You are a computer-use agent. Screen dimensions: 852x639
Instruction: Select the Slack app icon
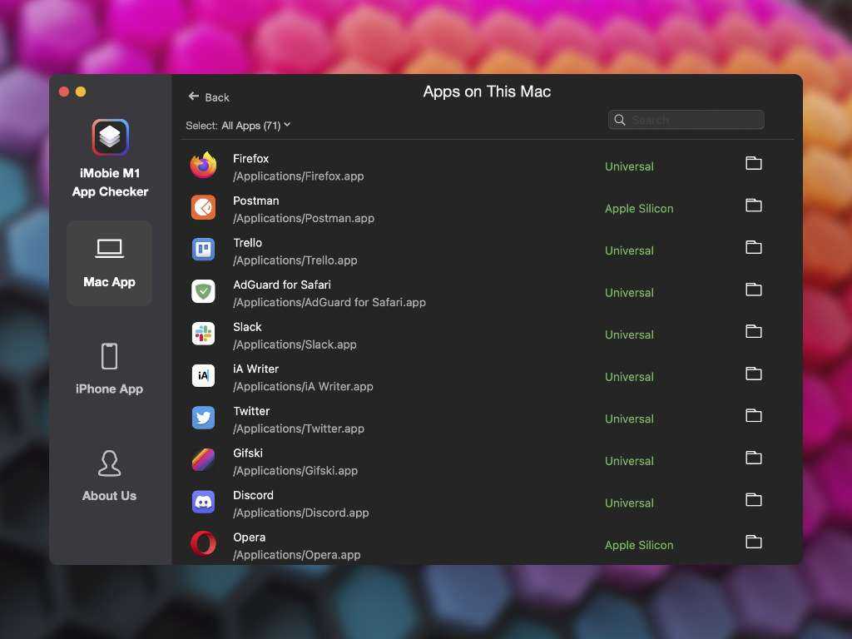point(203,334)
